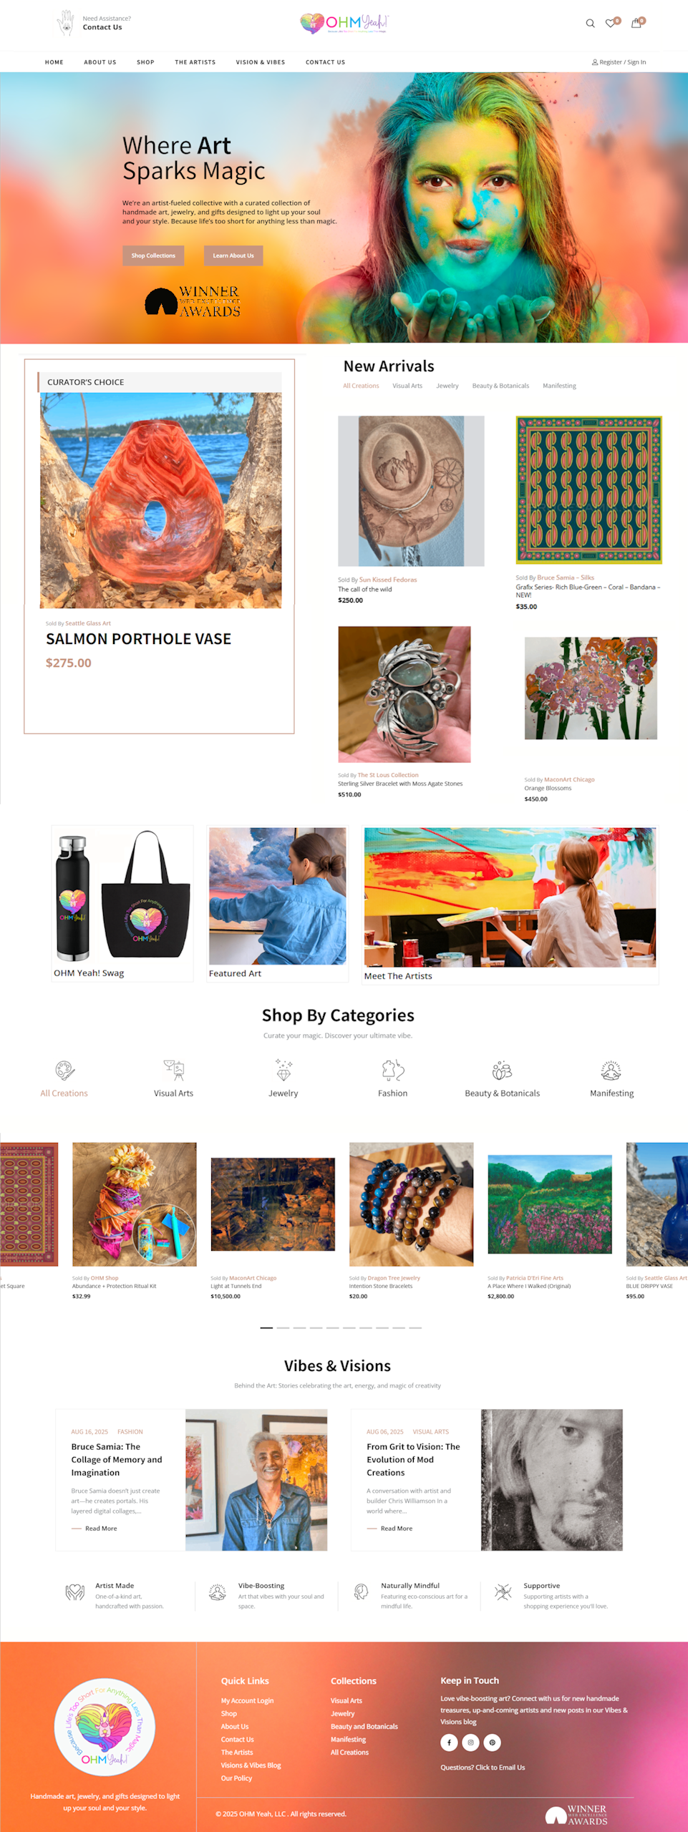This screenshot has width=688, height=1832.
Task: Select the Visual Arts easel category icon
Action: [x=174, y=1071]
